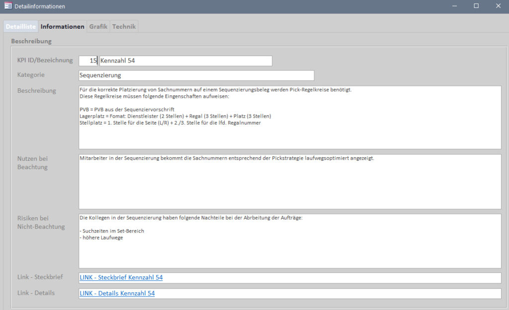Click the 'Risiken bei Nicht-Beachtung' label

click(x=41, y=222)
